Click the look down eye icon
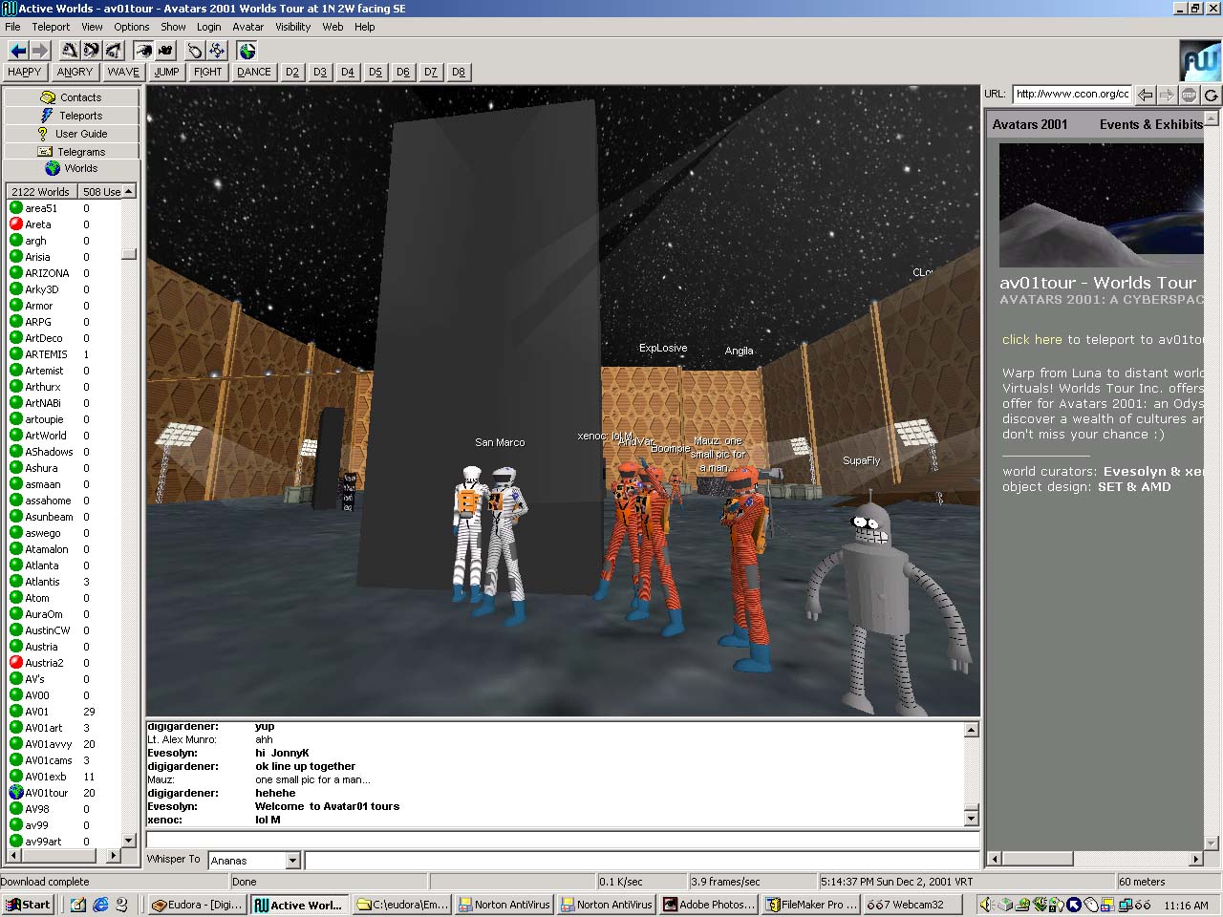1223x917 pixels. [113, 51]
